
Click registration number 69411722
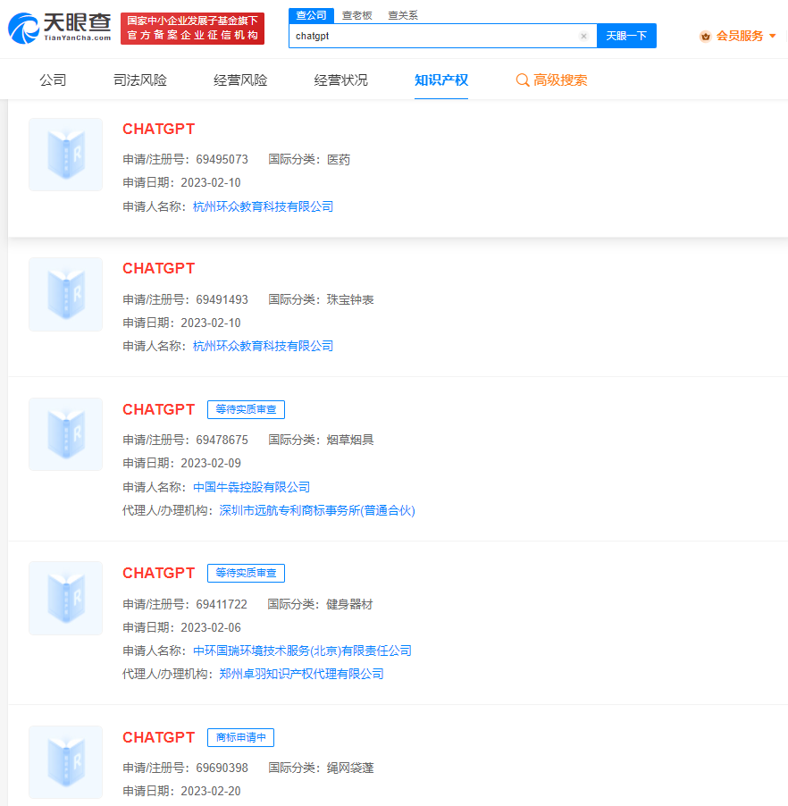click(222, 604)
